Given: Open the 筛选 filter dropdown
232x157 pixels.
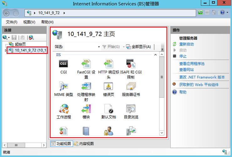Looking at the screenshot, I should [99, 47].
